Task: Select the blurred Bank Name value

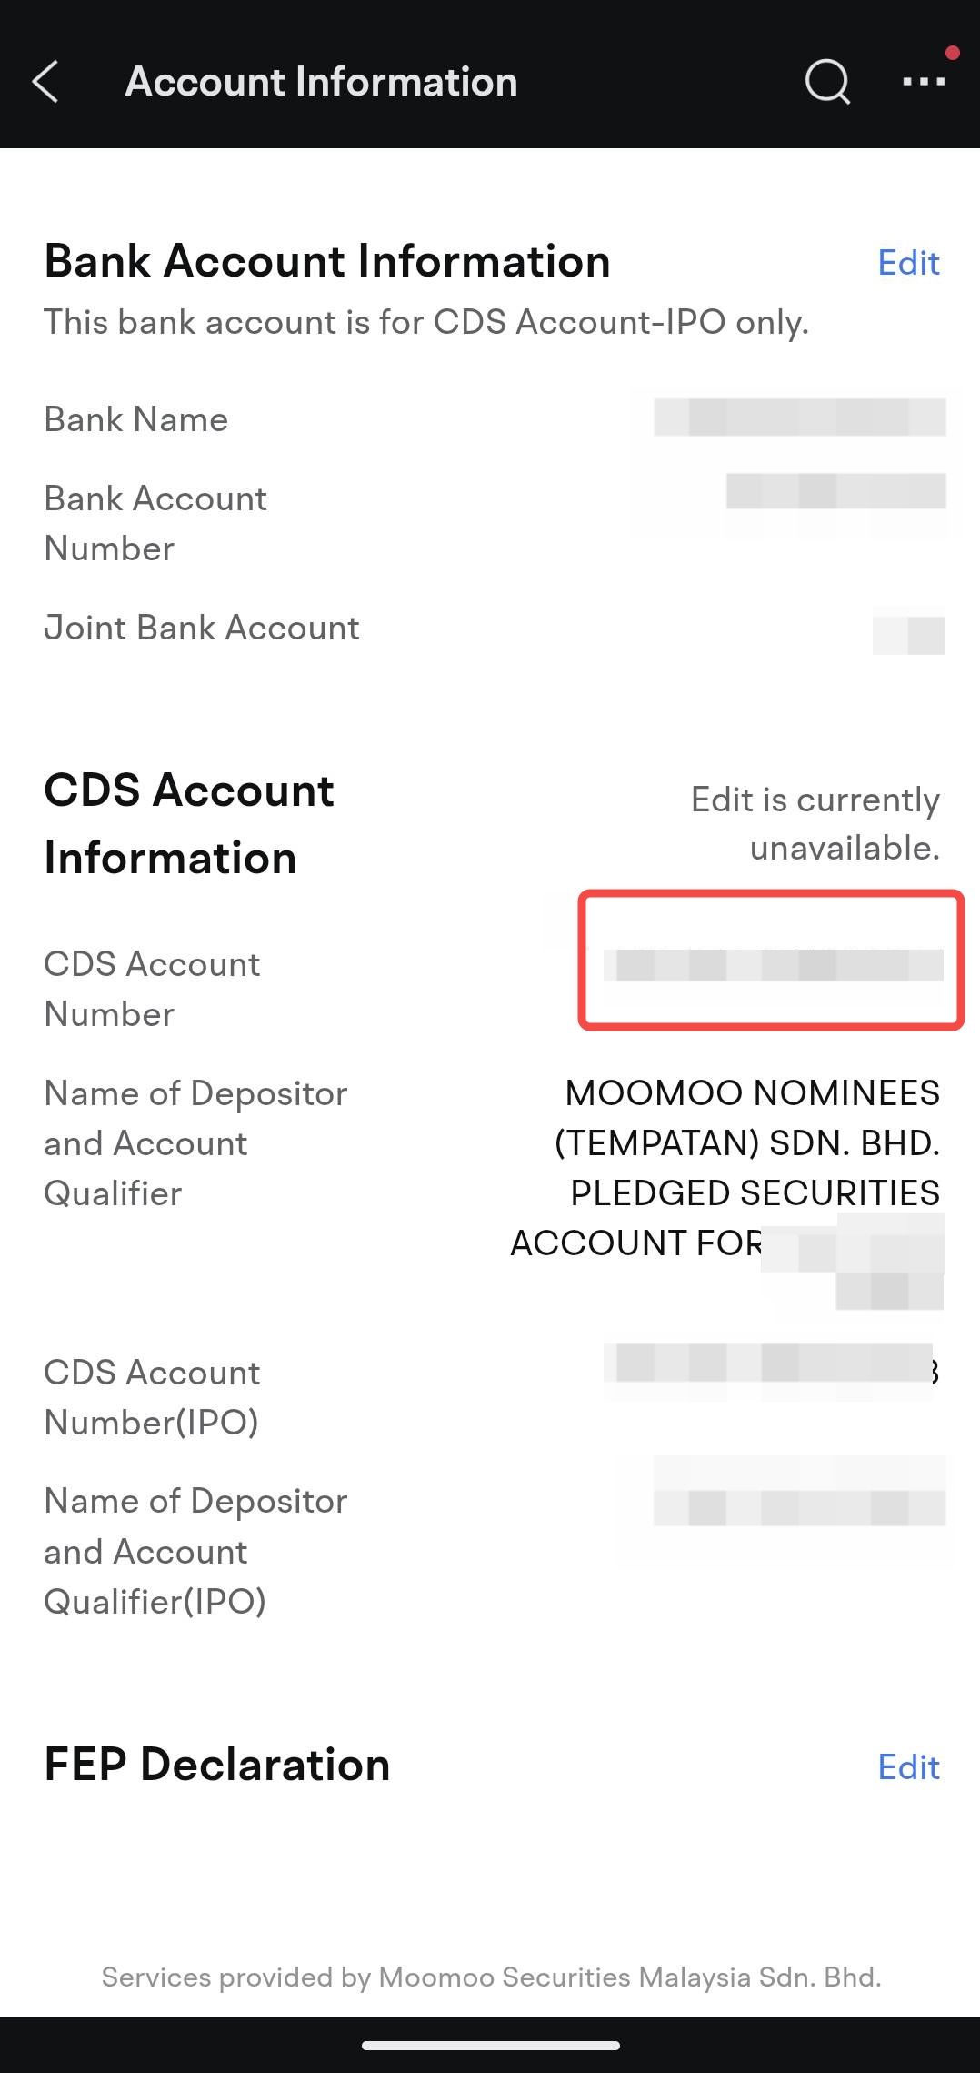Action: pos(799,418)
